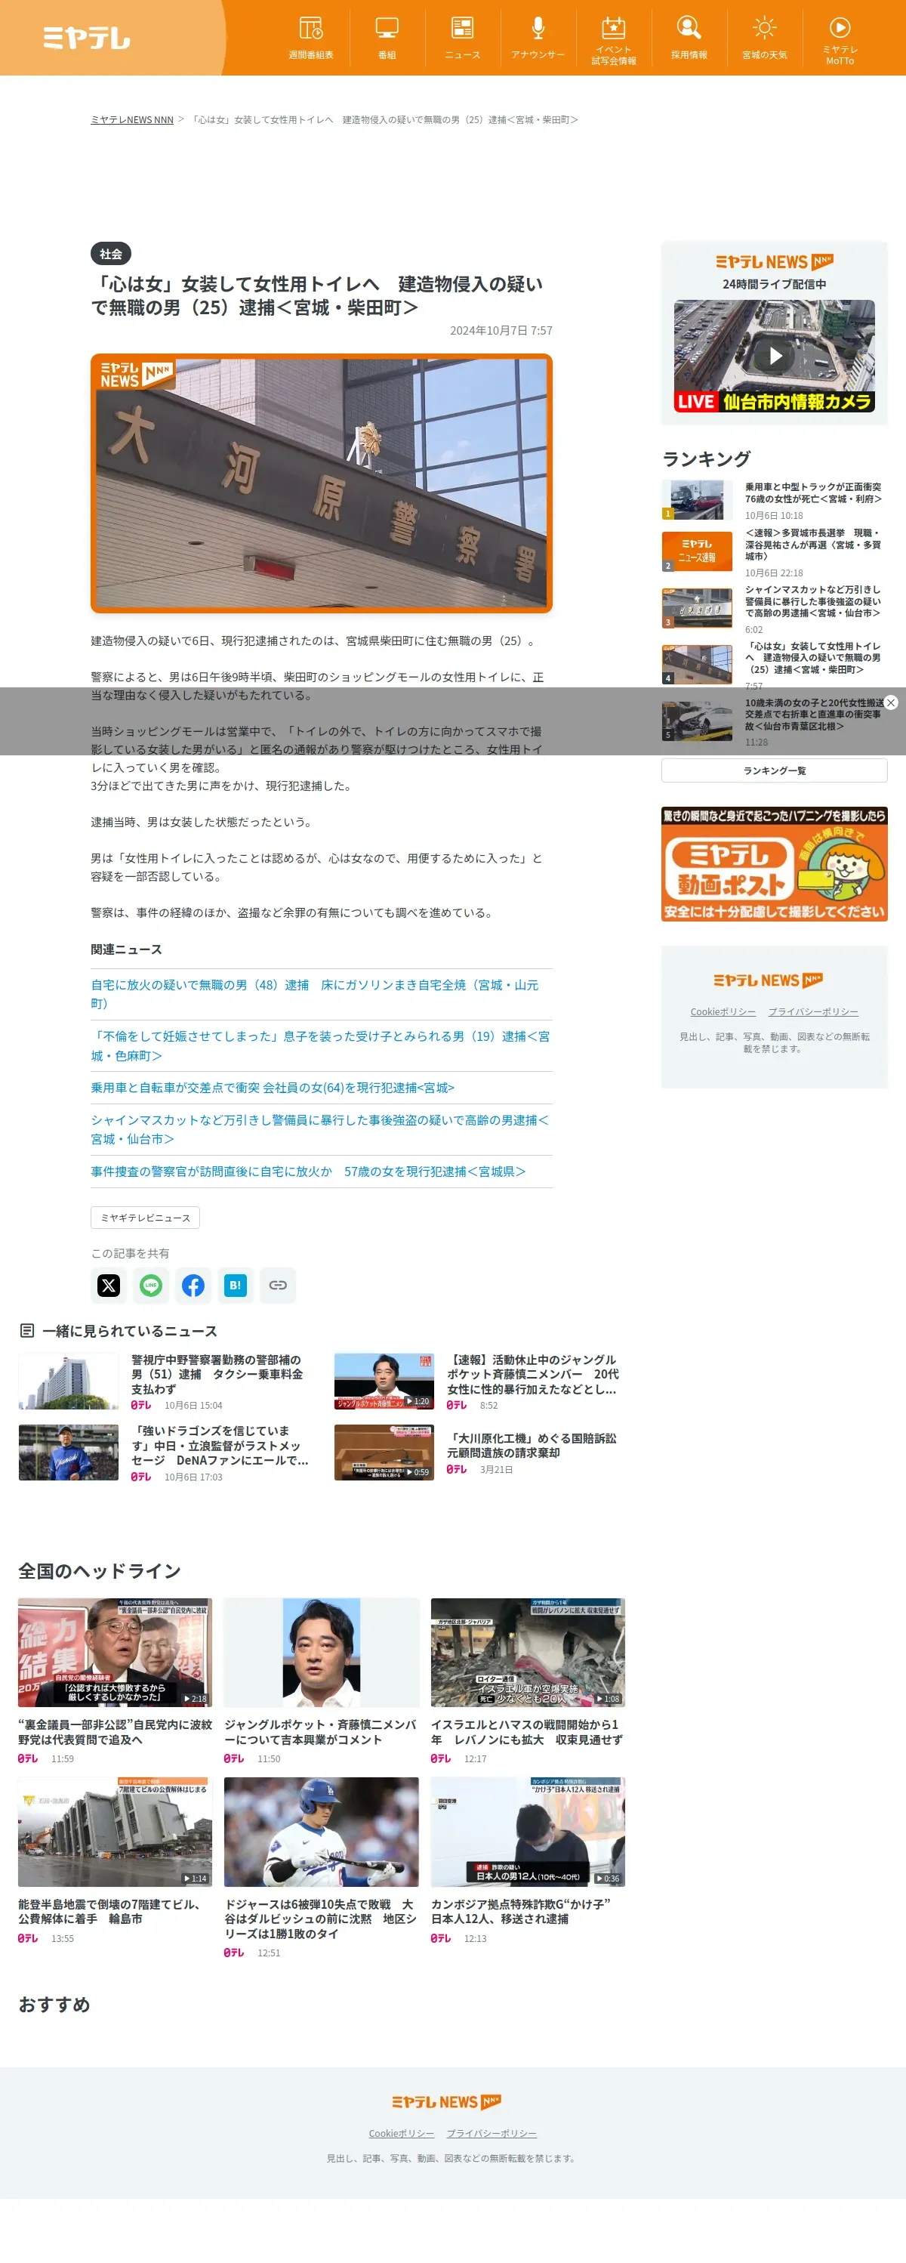Share article on Hatena Bookmark
The image size is (906, 2263).
(x=236, y=1286)
